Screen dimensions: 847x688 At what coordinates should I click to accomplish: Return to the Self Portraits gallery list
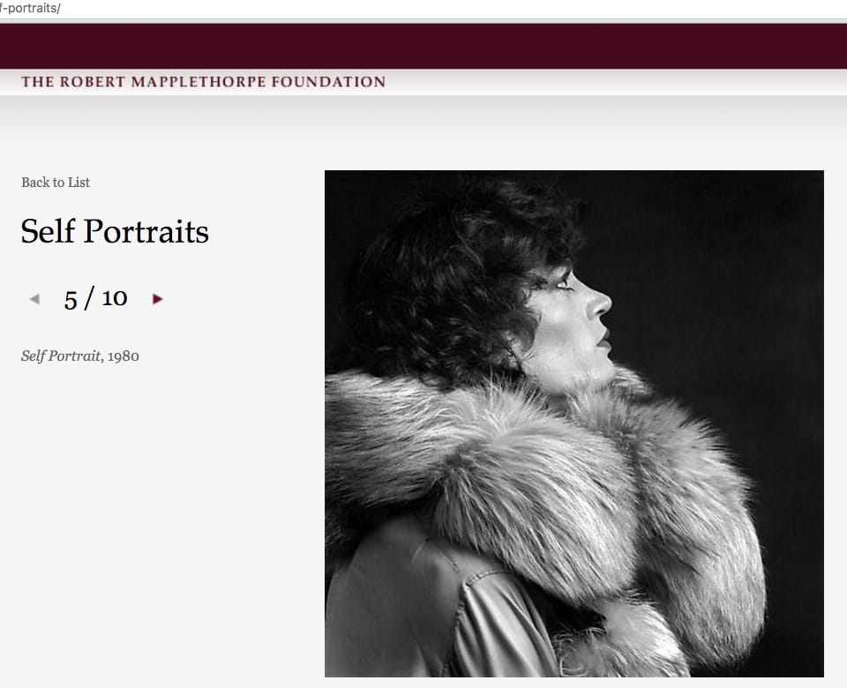pos(55,183)
